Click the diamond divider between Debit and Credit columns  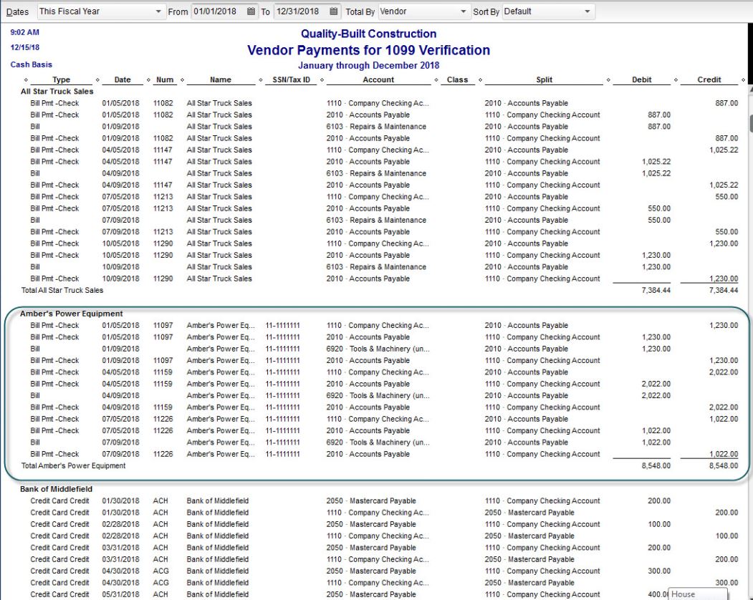pyautogui.click(x=673, y=80)
